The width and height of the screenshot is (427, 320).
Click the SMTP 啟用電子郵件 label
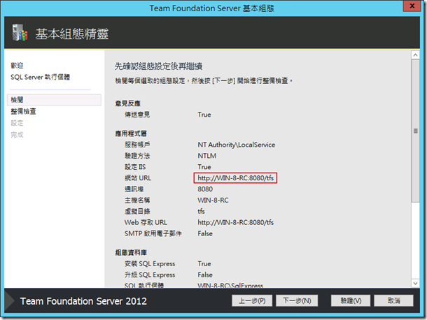point(153,233)
